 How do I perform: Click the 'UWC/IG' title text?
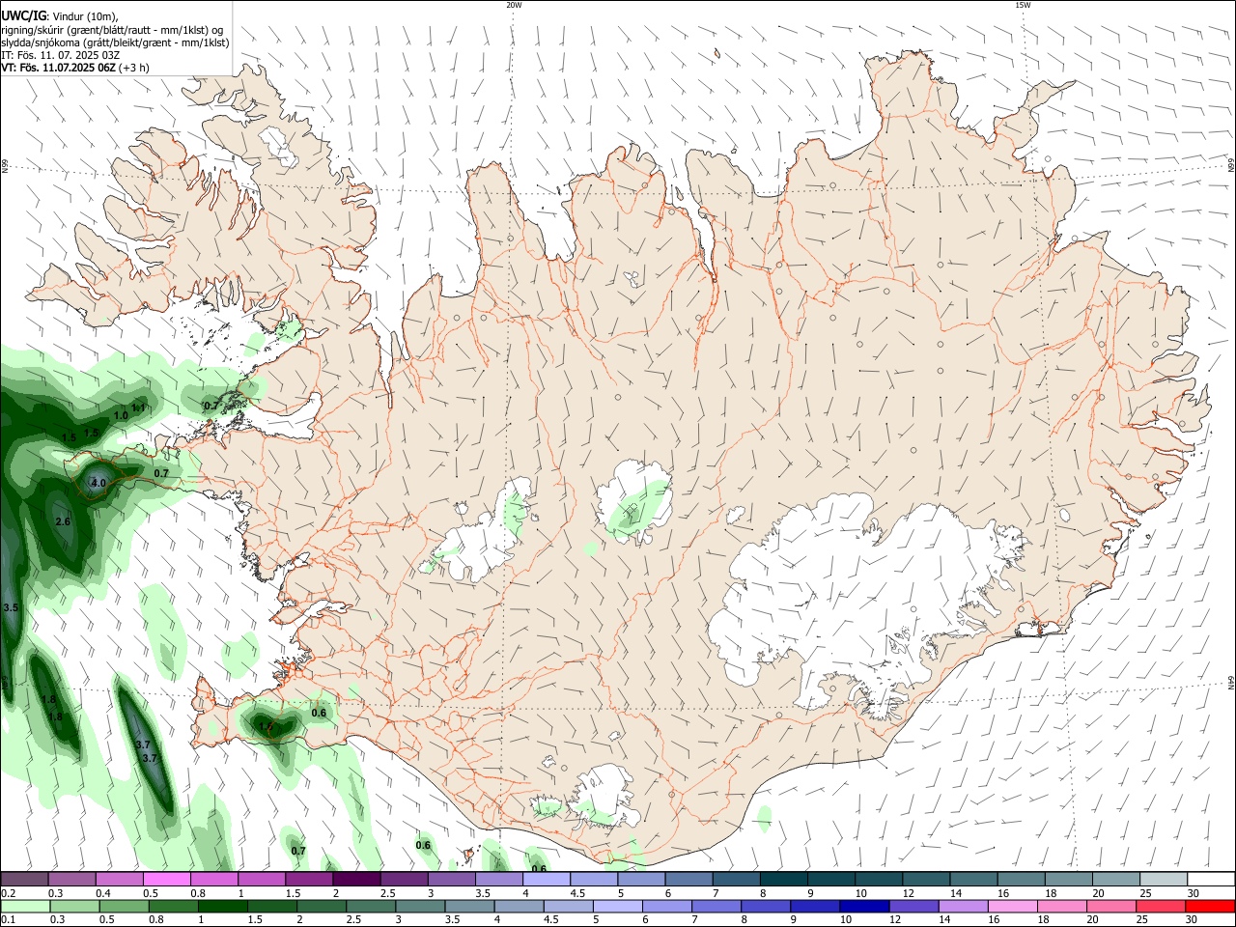coord(22,15)
